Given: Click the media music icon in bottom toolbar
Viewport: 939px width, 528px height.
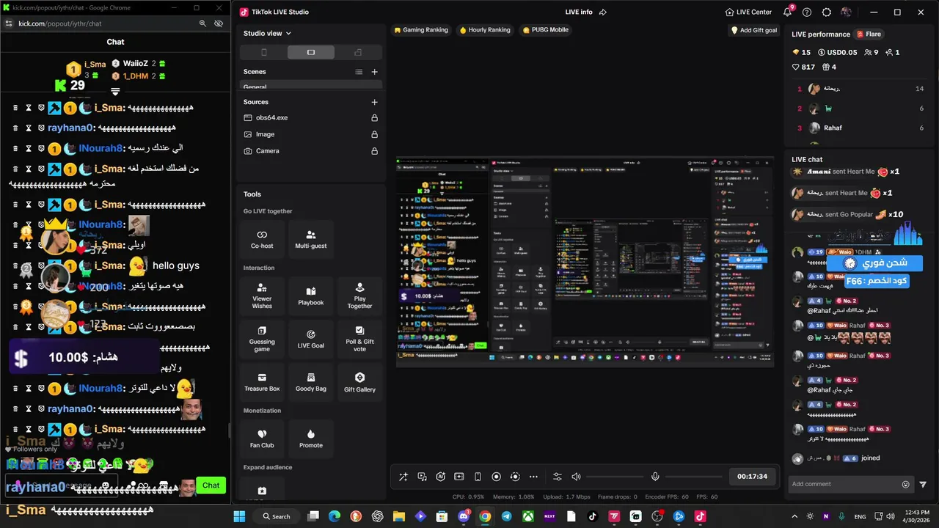Looking at the screenshot, I should click(423, 477).
